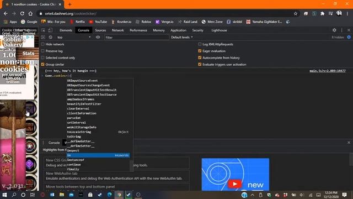Open Task View on the taskbar
Screen dimensions: 353x199
(33, 195)
